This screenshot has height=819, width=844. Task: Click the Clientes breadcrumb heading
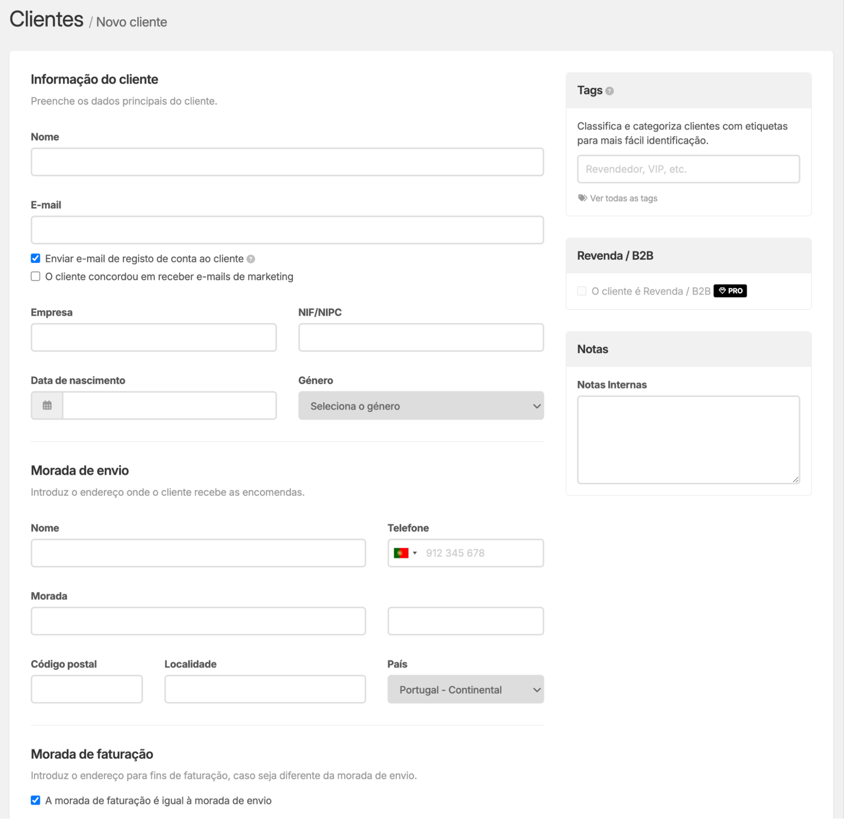point(46,20)
